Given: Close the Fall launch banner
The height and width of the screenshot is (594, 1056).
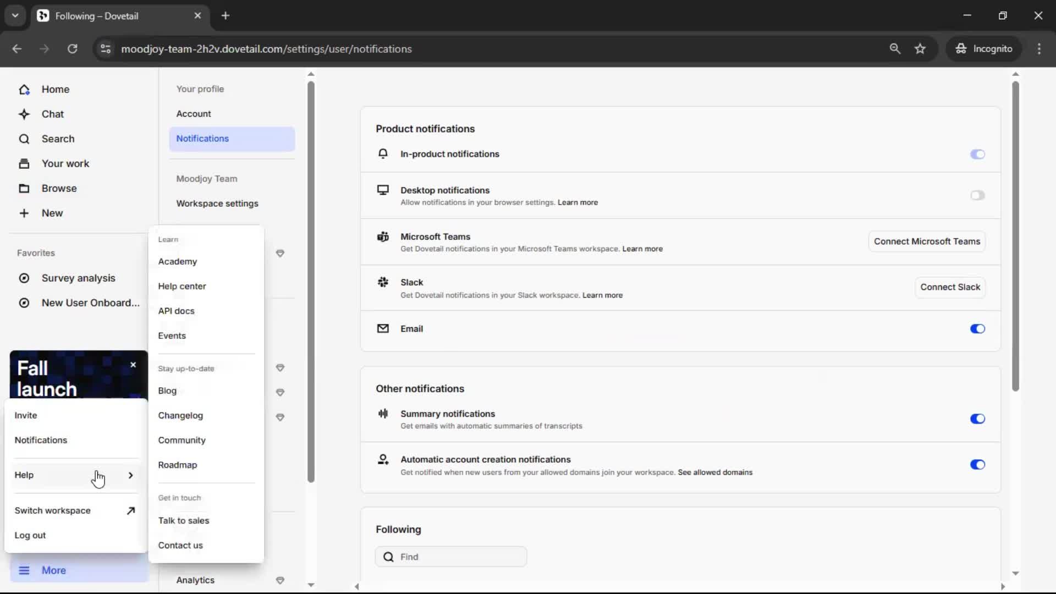Looking at the screenshot, I should coord(133,365).
